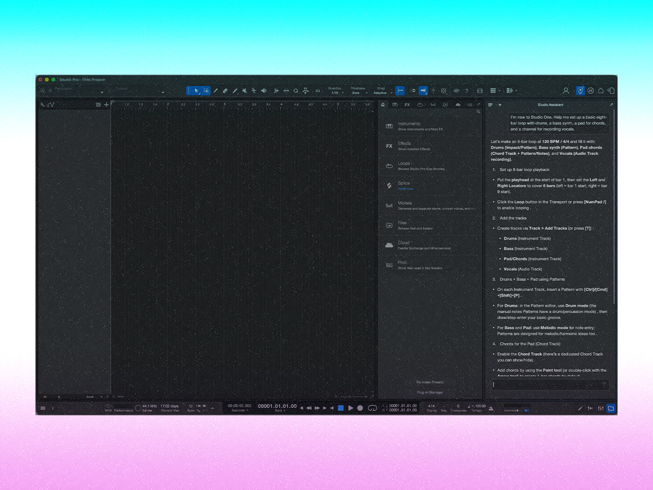Toggle the cursor follows edit position icon
The image size is (653, 490).
[x=433, y=91]
